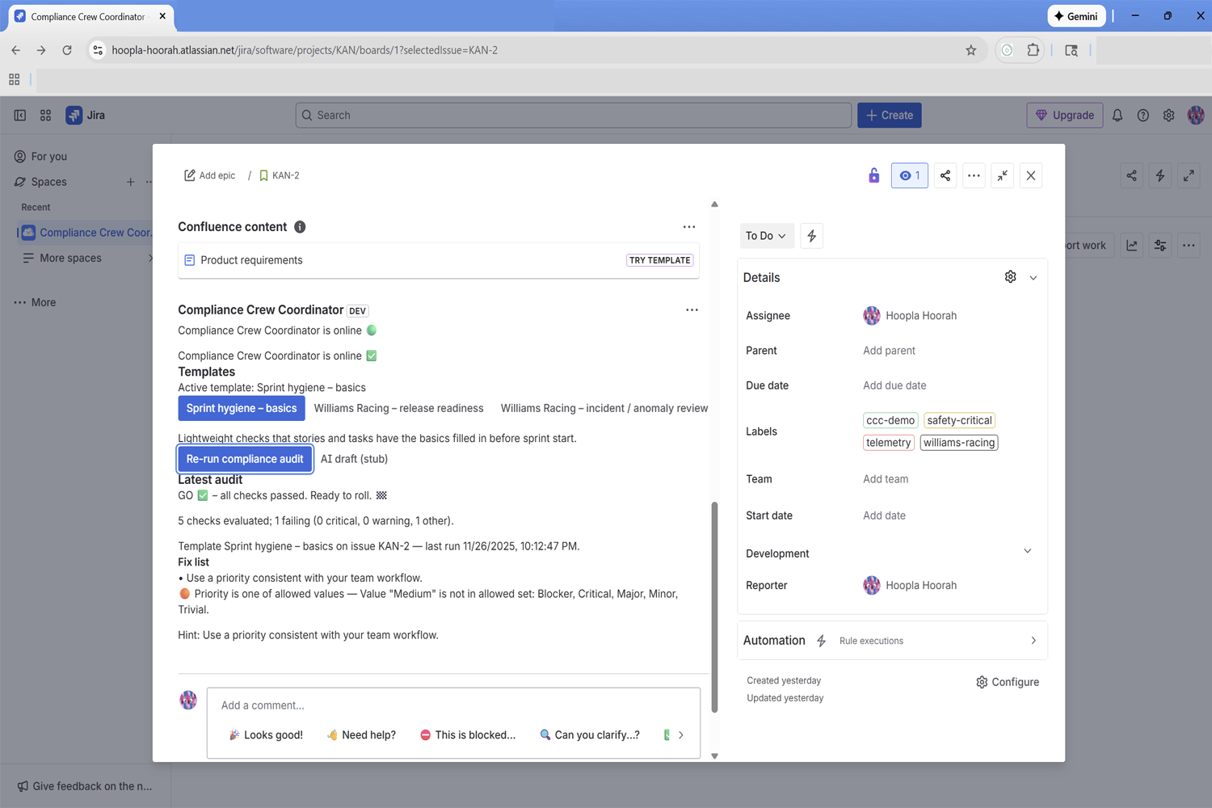Click the safety-critical label
1212x808 pixels.
(959, 420)
